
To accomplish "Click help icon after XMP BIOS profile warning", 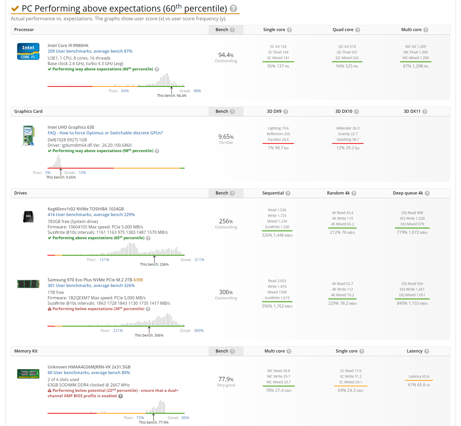I will (120, 396).
